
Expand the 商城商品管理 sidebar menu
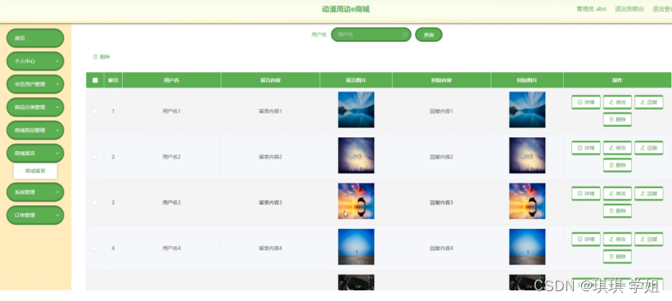[35, 130]
